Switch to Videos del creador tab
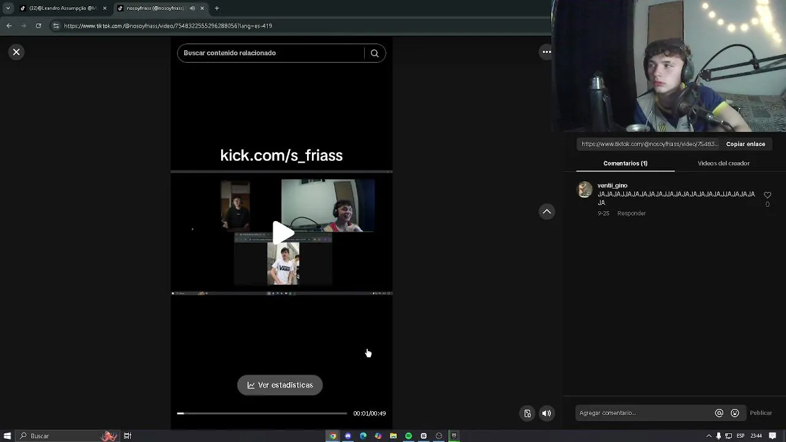The image size is (786, 442). [723, 163]
